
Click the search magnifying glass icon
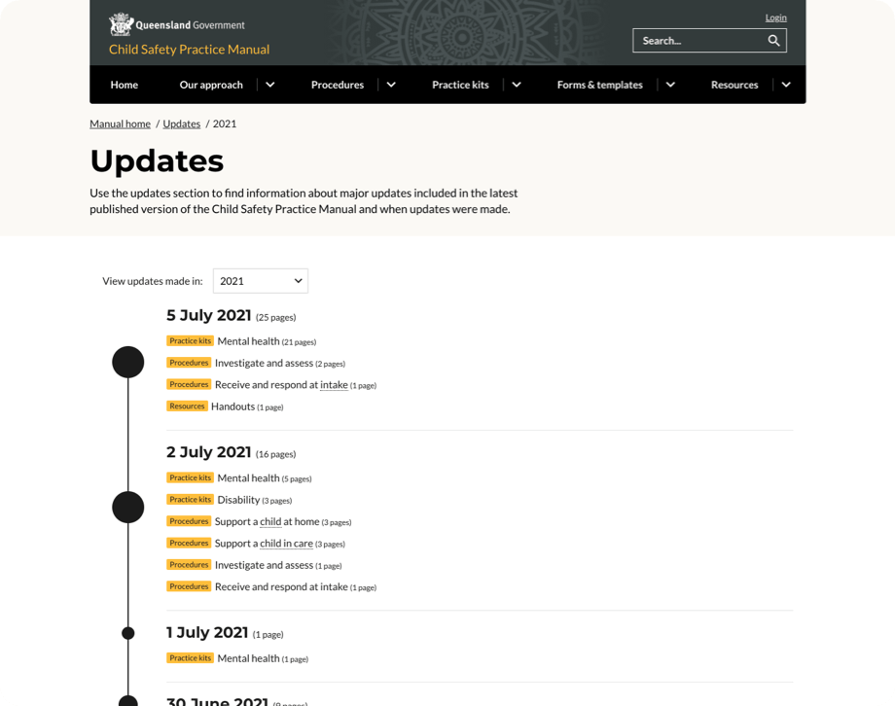point(773,40)
